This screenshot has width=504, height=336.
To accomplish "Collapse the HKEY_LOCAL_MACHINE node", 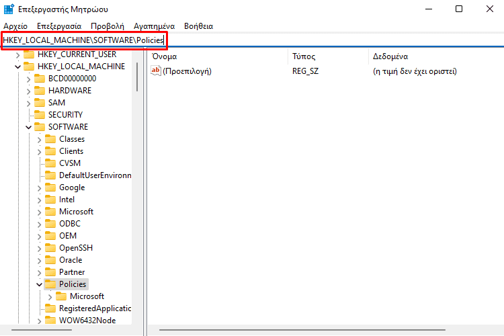I will 17,67.
